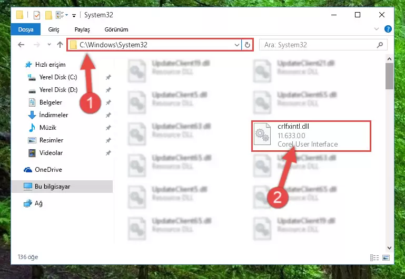Image resolution: width=405 pixels, height=279 pixels.
Task: Unpin Yerel Disk (C:) using pin icon
Action: click(108, 77)
